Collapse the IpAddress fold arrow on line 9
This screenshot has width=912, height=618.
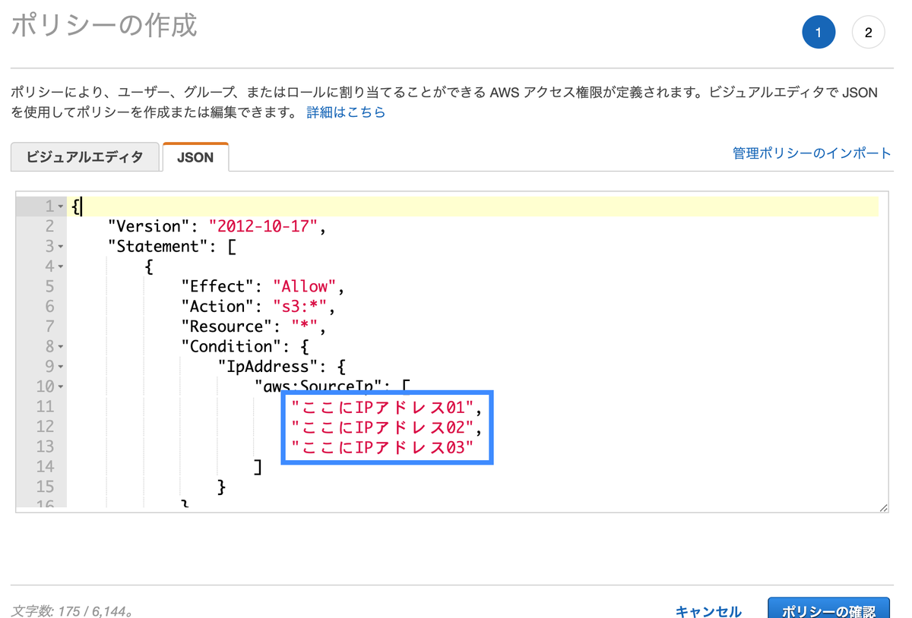[60, 367]
